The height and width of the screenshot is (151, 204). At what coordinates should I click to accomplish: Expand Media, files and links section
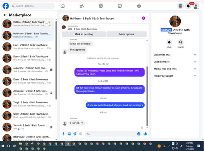point(175,69)
